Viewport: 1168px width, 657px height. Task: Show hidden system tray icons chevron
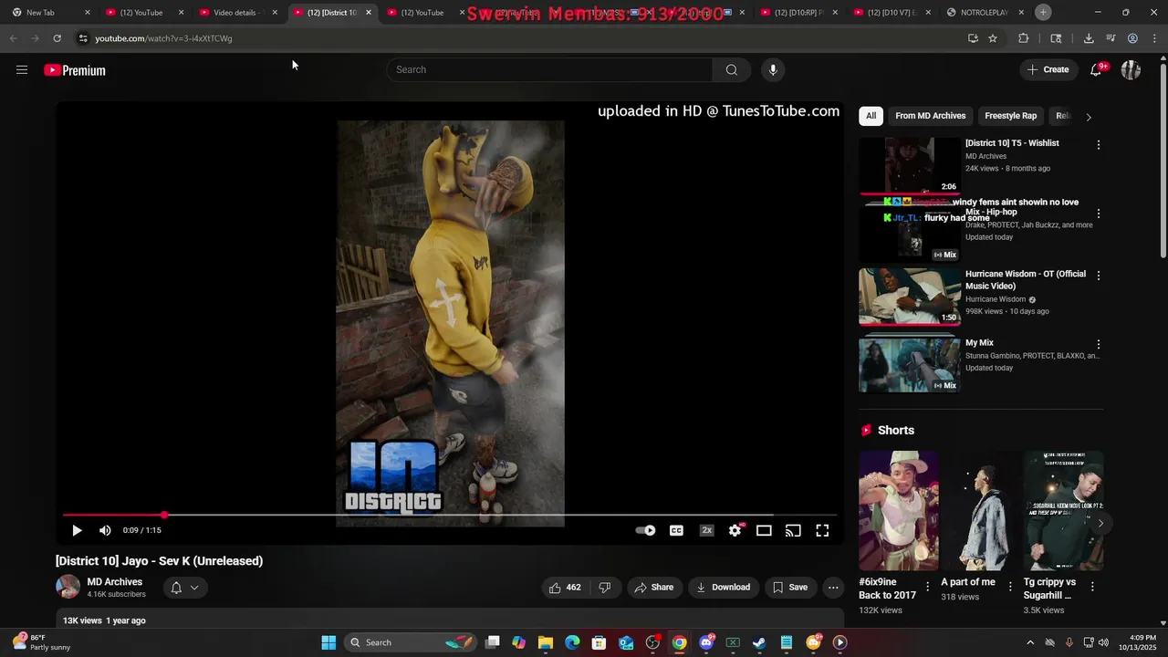coord(1030,642)
